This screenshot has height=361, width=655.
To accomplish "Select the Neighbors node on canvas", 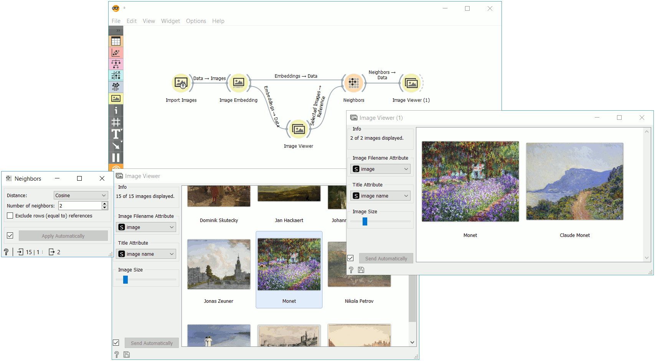I will [353, 83].
